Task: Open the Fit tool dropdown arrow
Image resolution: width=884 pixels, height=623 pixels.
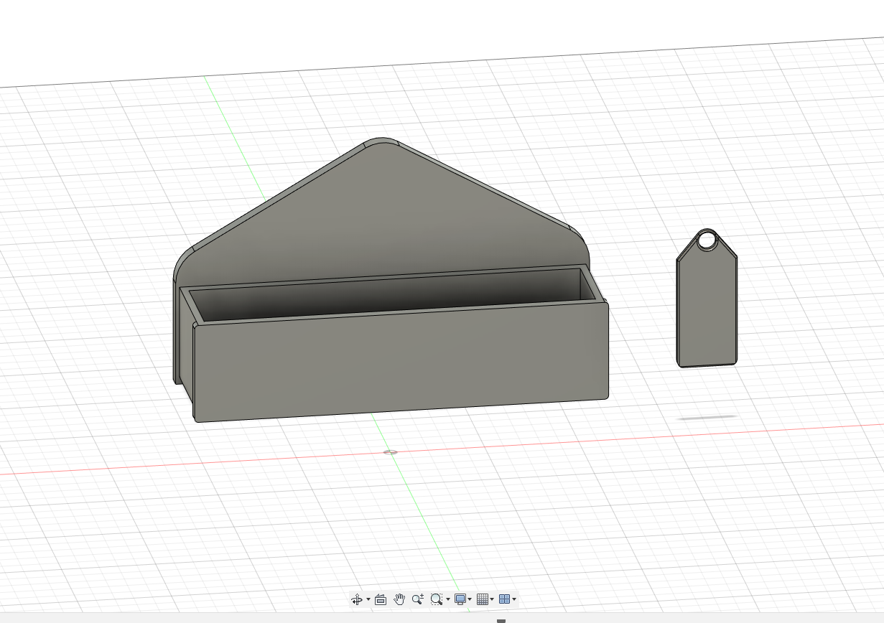Action: 448,599
